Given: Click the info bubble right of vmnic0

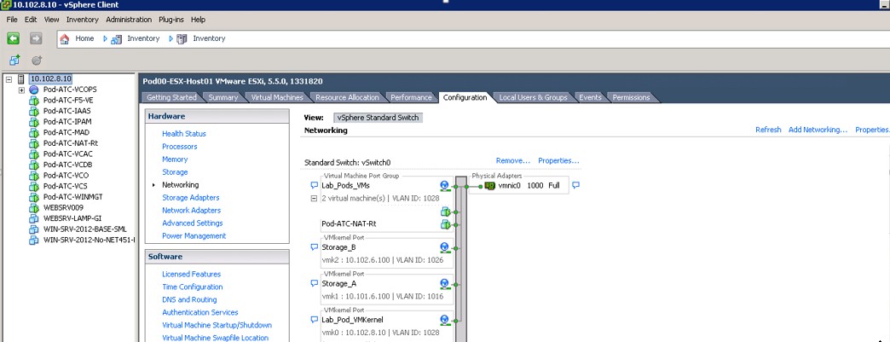Looking at the screenshot, I should click(575, 185).
